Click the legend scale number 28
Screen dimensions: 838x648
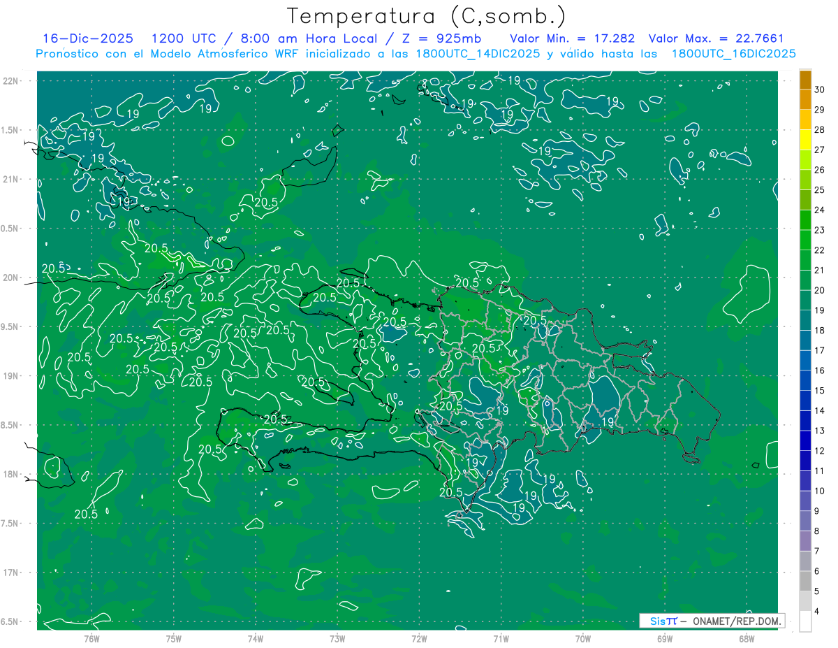[820, 129]
